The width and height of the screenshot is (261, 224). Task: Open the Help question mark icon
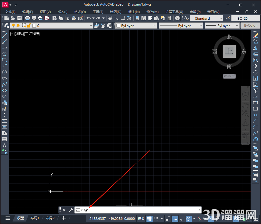coord(177,18)
